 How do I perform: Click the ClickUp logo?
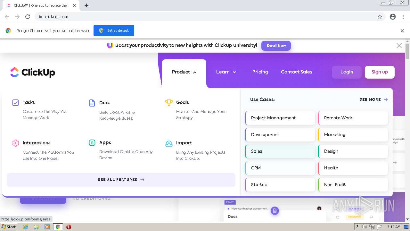click(32, 72)
